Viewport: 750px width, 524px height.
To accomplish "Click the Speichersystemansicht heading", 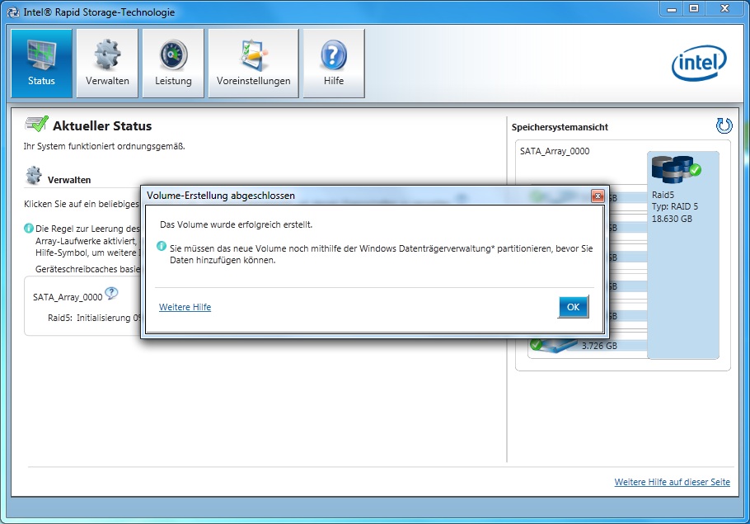I will click(x=560, y=127).
